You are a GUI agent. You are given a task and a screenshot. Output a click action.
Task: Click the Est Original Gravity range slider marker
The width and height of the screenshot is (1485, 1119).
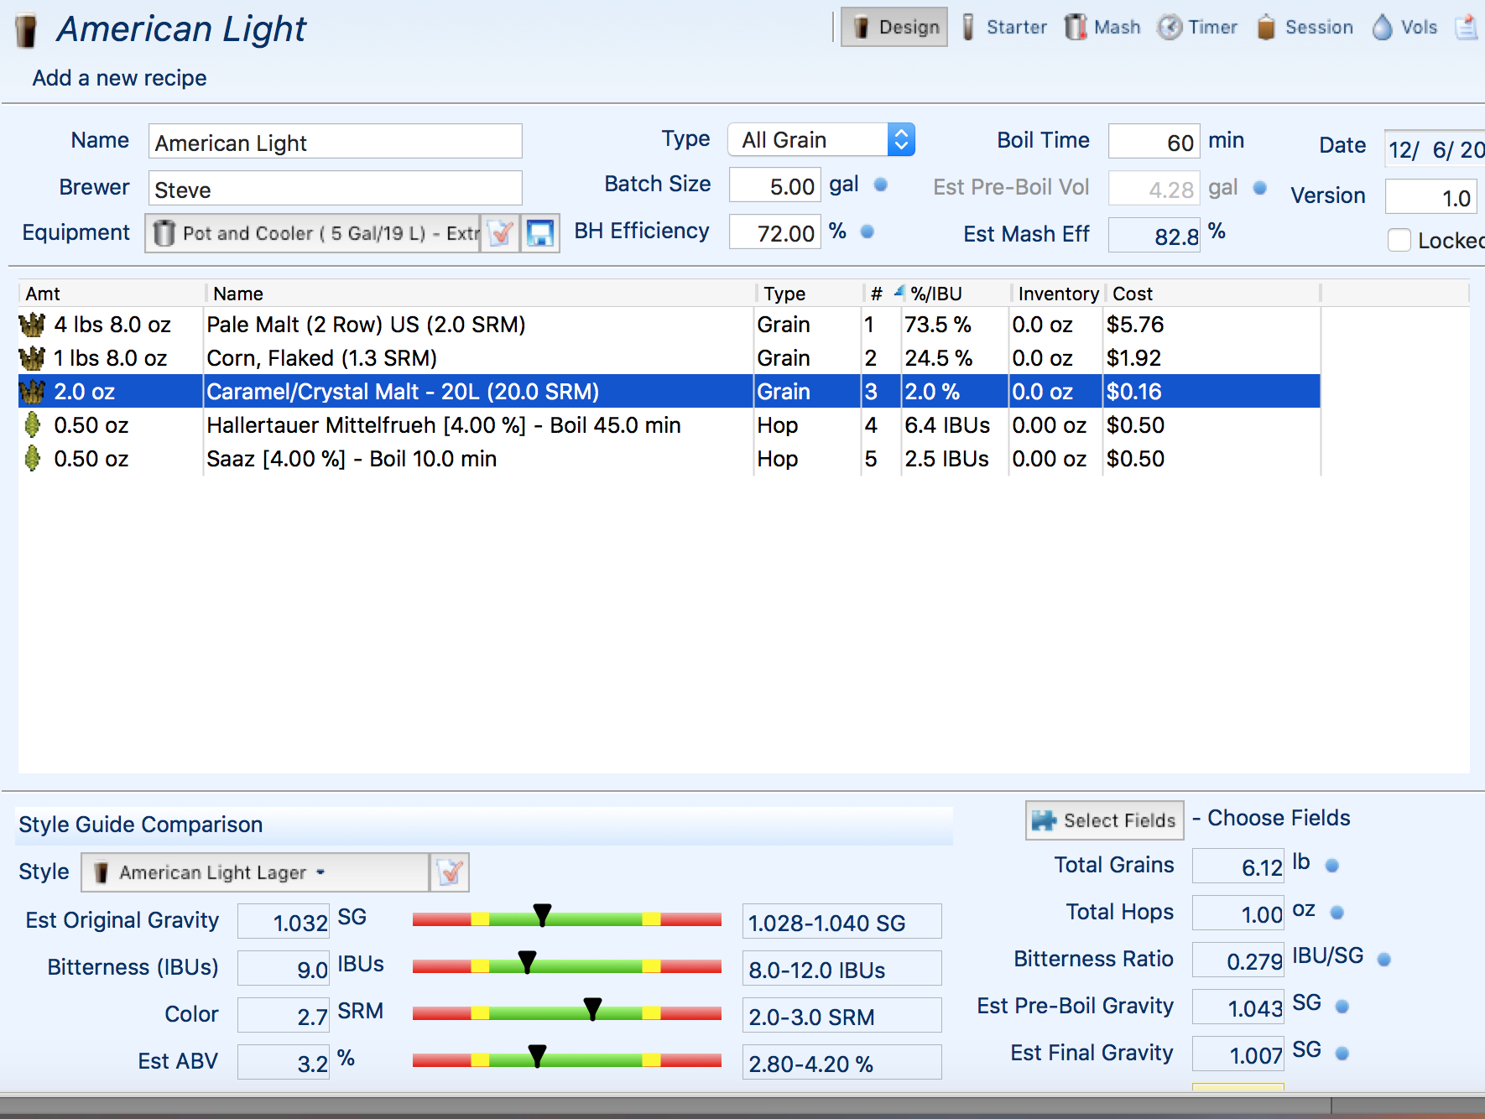[x=542, y=915]
